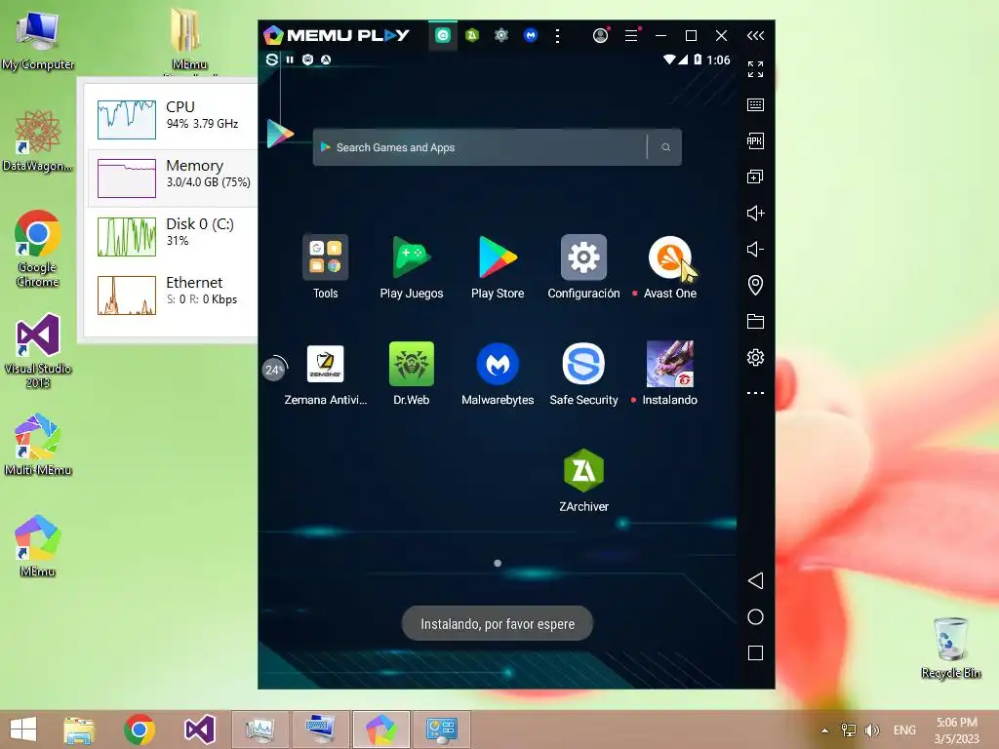The image size is (999, 749).
Task: Show hidden system tray icons
Action: [x=824, y=730]
